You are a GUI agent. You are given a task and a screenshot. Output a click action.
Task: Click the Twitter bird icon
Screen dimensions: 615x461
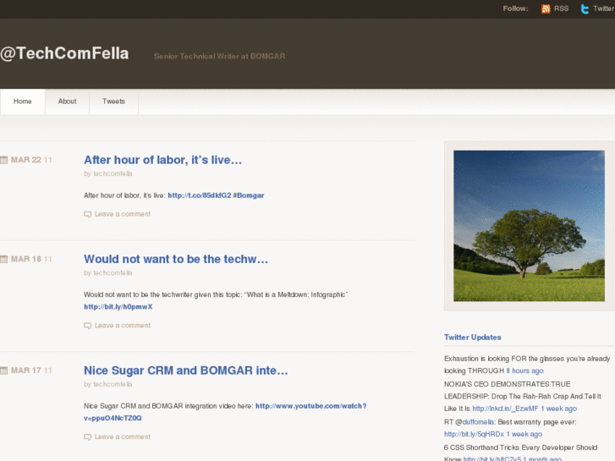(585, 8)
